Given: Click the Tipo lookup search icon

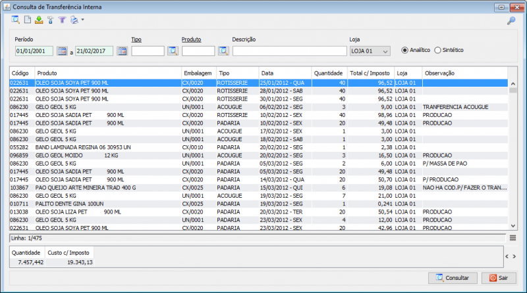Looking at the screenshot, I should pyautogui.click(x=173, y=51).
